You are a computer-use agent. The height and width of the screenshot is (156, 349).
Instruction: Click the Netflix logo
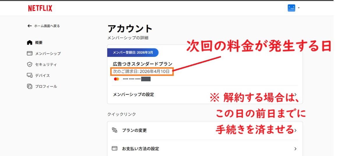(40, 8)
